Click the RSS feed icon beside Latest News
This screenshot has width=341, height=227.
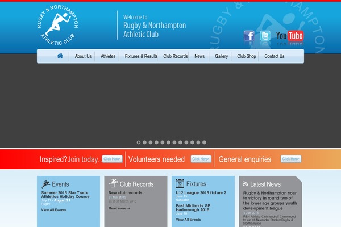point(246,184)
